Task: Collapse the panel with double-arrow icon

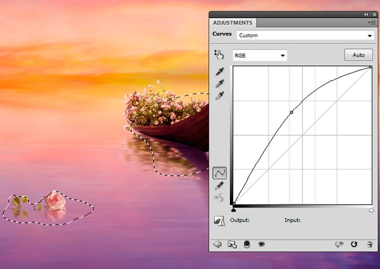Action: click(366, 15)
